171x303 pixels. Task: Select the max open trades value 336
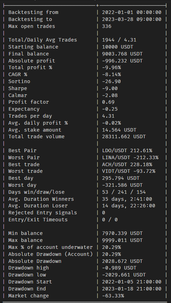point(107,26)
